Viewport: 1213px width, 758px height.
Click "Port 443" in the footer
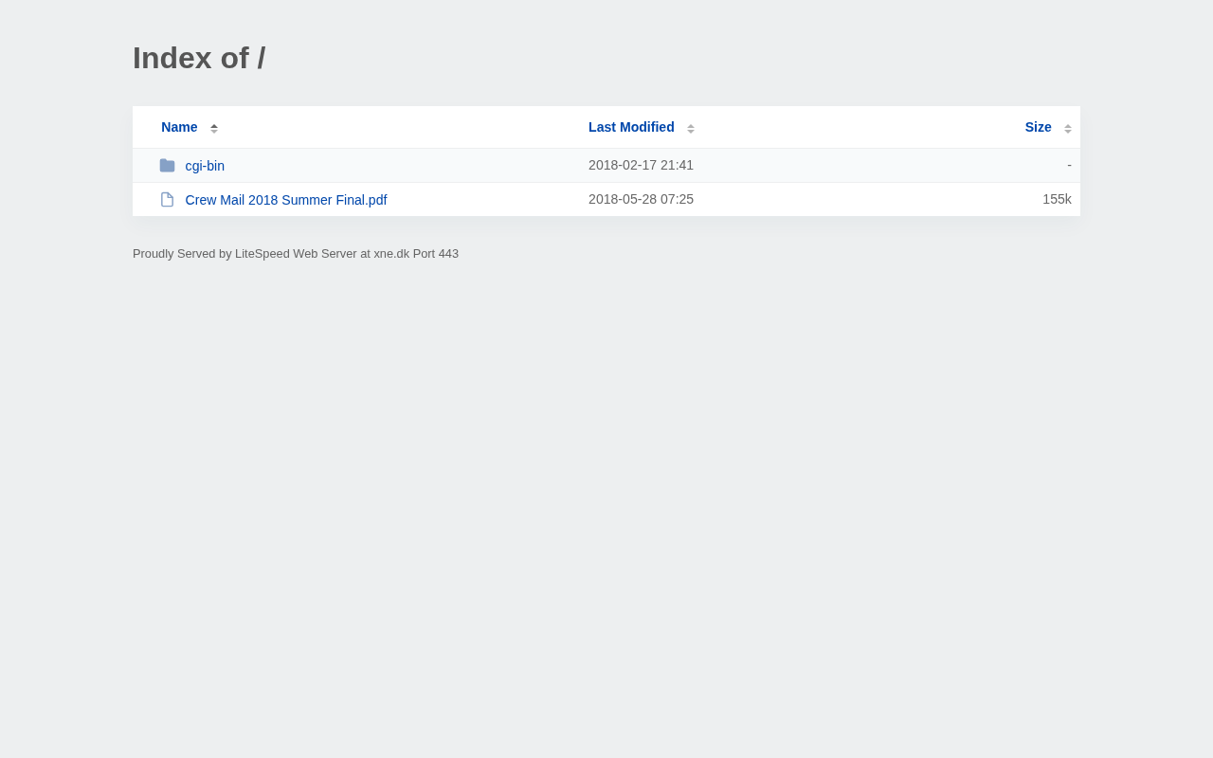pos(436,254)
